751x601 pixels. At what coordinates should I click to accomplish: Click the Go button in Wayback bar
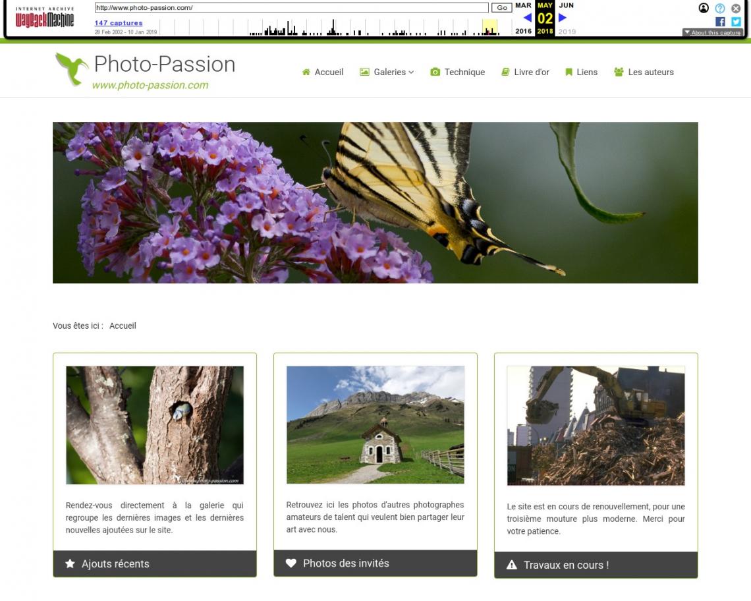[501, 8]
